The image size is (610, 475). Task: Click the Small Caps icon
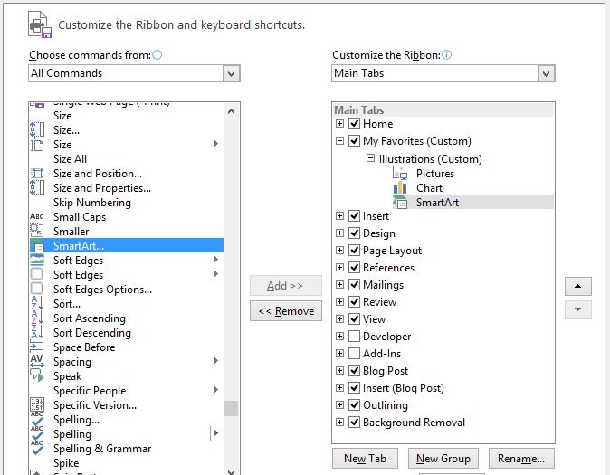pos(37,217)
